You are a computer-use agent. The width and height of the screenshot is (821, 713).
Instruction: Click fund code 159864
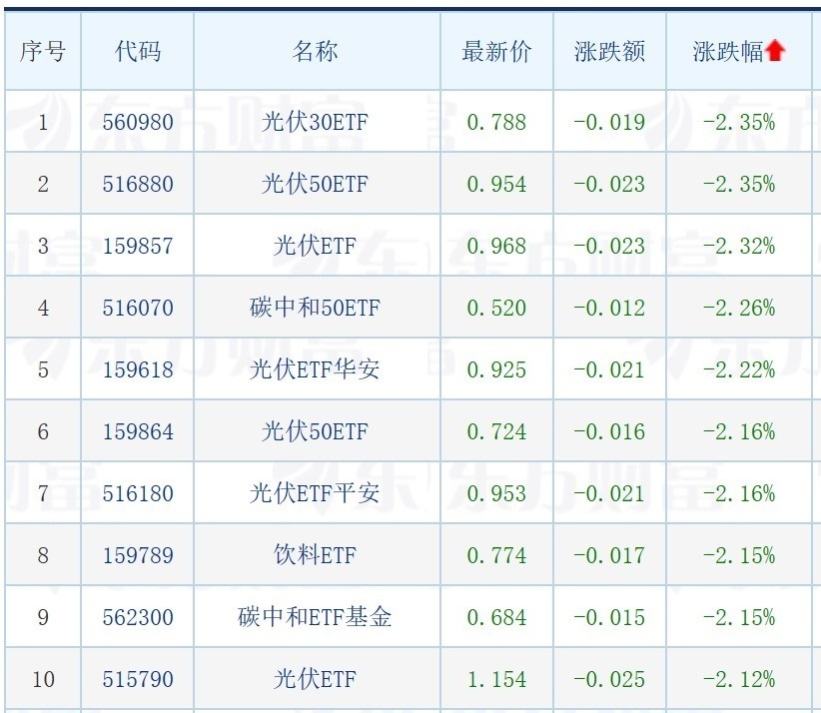click(x=138, y=431)
